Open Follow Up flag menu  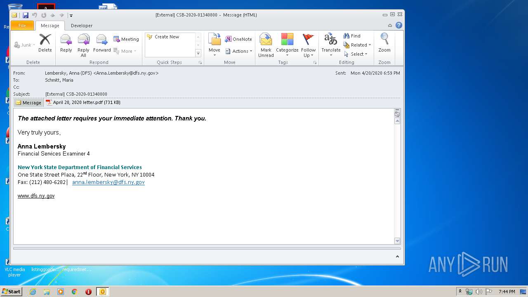pyautogui.click(x=308, y=45)
